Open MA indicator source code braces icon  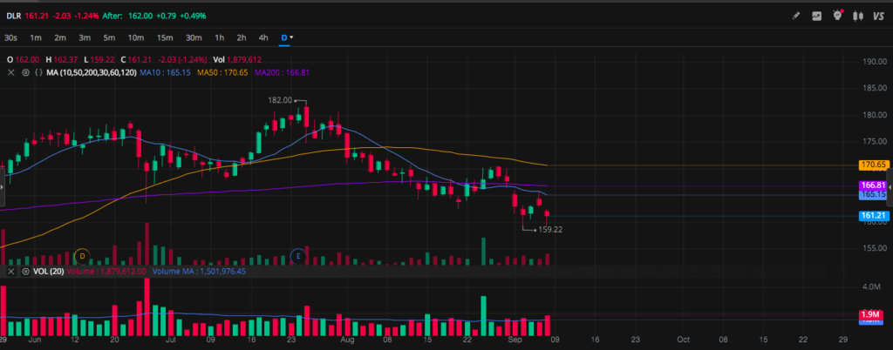(37, 72)
